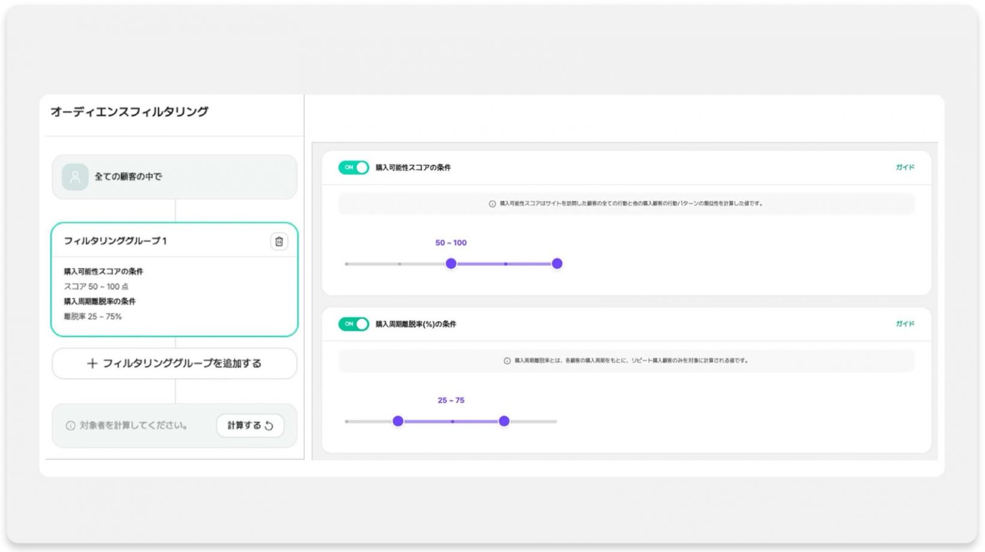Open the ガイド link for 購入可能性スコアの条件
This screenshot has width=985, height=552.
[x=905, y=168]
